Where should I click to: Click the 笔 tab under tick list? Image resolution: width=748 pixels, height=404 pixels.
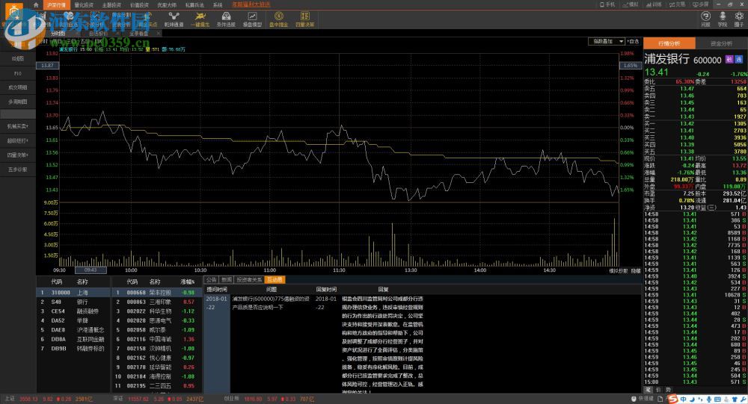click(x=649, y=389)
